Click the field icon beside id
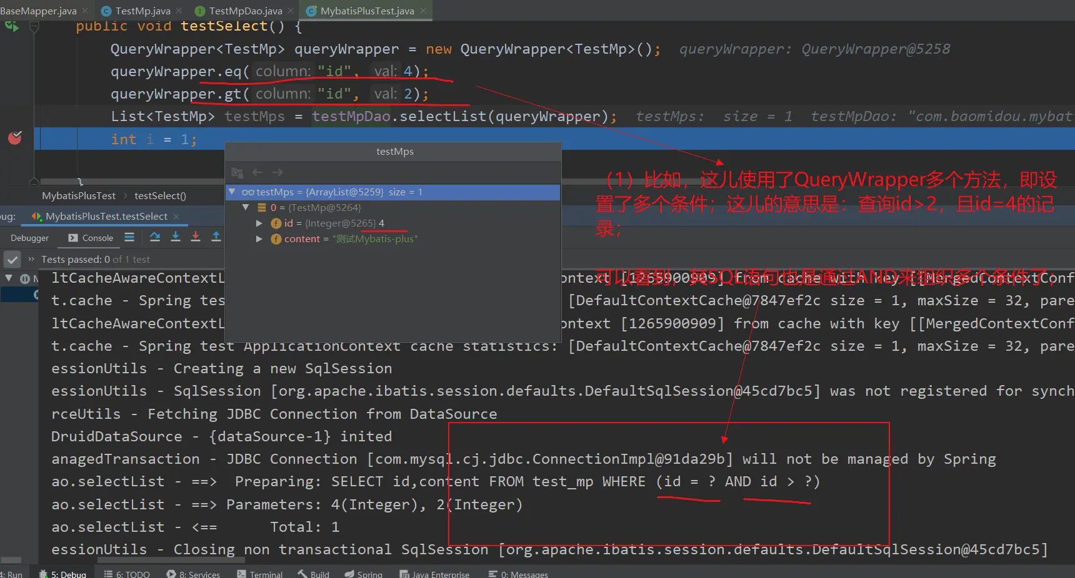1075x578 pixels. point(276,223)
